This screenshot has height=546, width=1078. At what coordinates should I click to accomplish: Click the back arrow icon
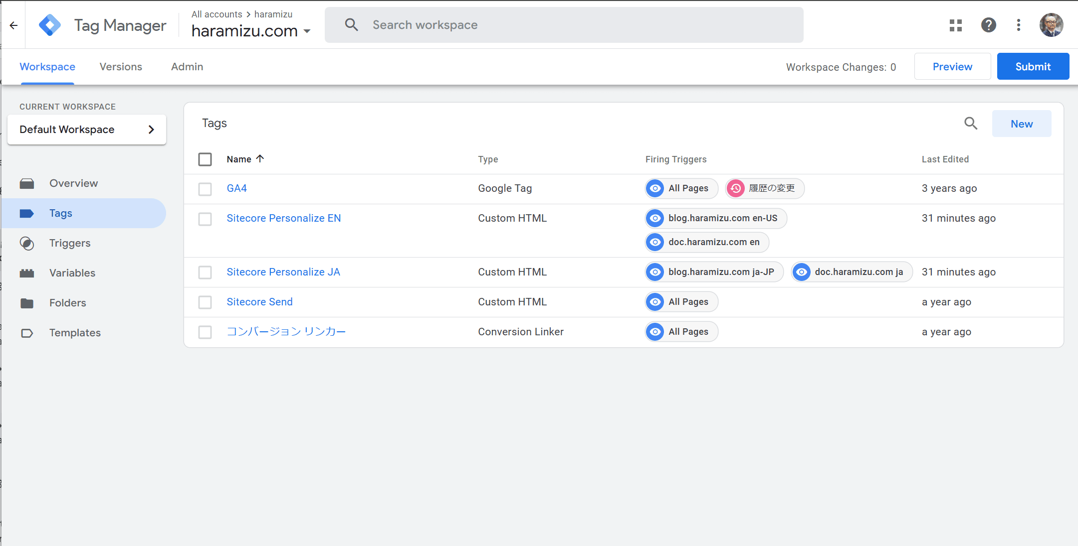click(13, 25)
